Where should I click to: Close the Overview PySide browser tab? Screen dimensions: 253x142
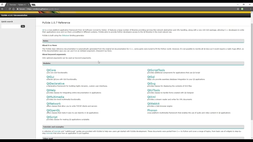[x=28, y=5]
